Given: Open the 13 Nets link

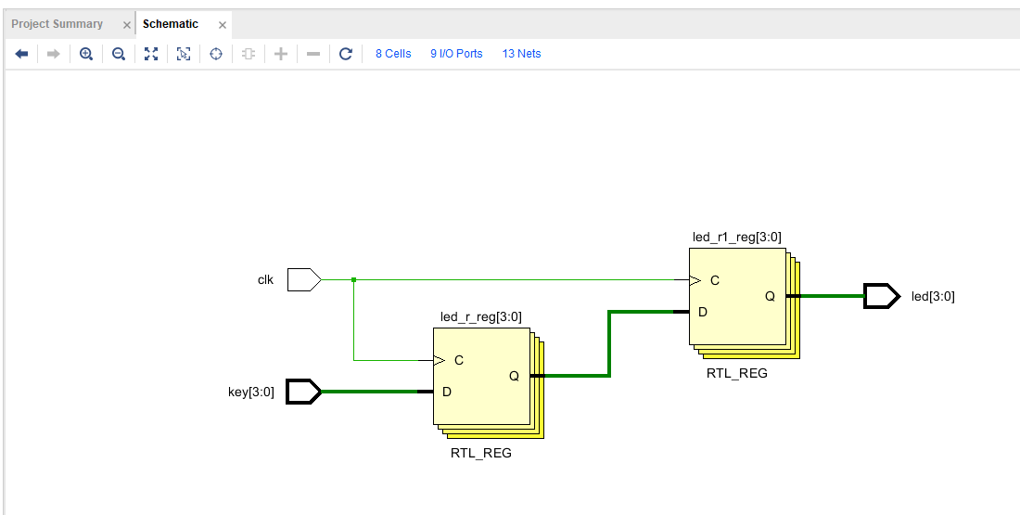Looking at the screenshot, I should tap(521, 54).
